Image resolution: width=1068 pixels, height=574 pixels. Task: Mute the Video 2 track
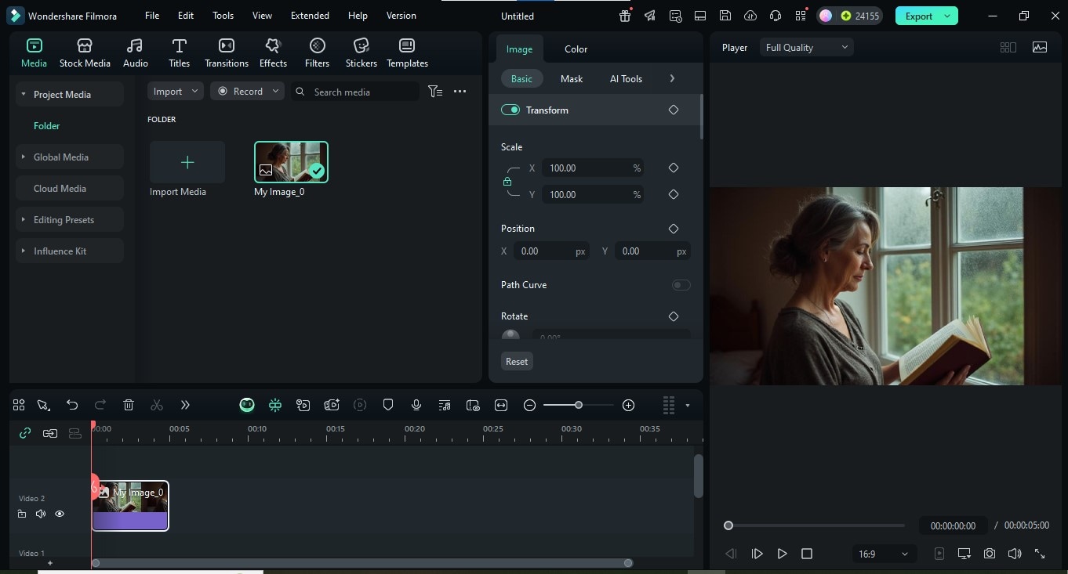pos(41,514)
